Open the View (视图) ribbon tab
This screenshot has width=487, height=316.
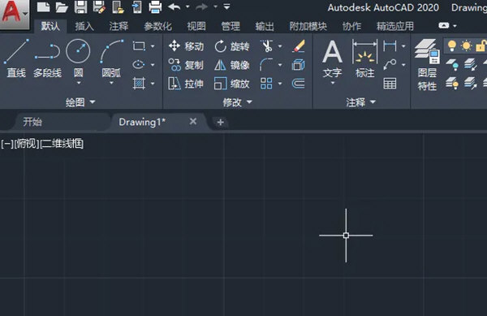[x=196, y=26]
